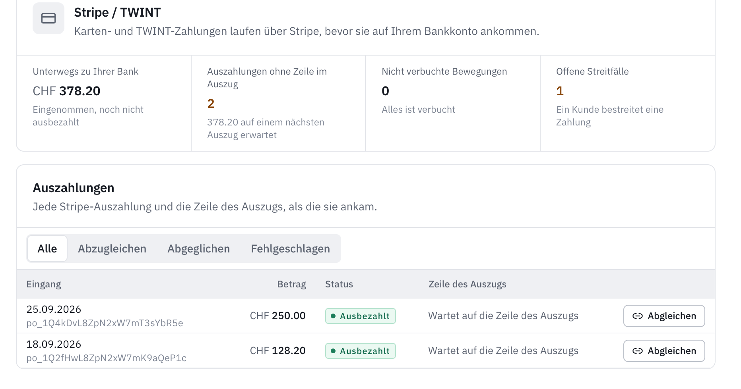Click 'Ein Kunde bestreitet eine Zahlung' text
The width and height of the screenshot is (741, 389).
pos(610,116)
